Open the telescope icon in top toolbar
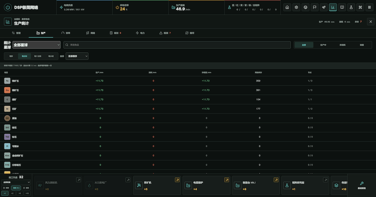376x197 pixels. pyautogui.click(x=323, y=8)
